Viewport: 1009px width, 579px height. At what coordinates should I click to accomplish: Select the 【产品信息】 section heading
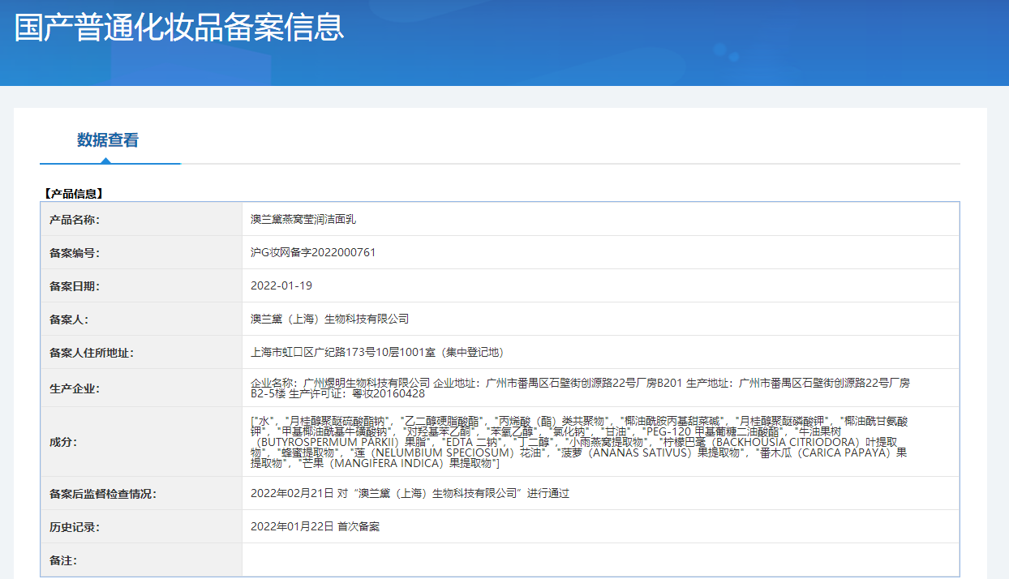tap(72, 194)
